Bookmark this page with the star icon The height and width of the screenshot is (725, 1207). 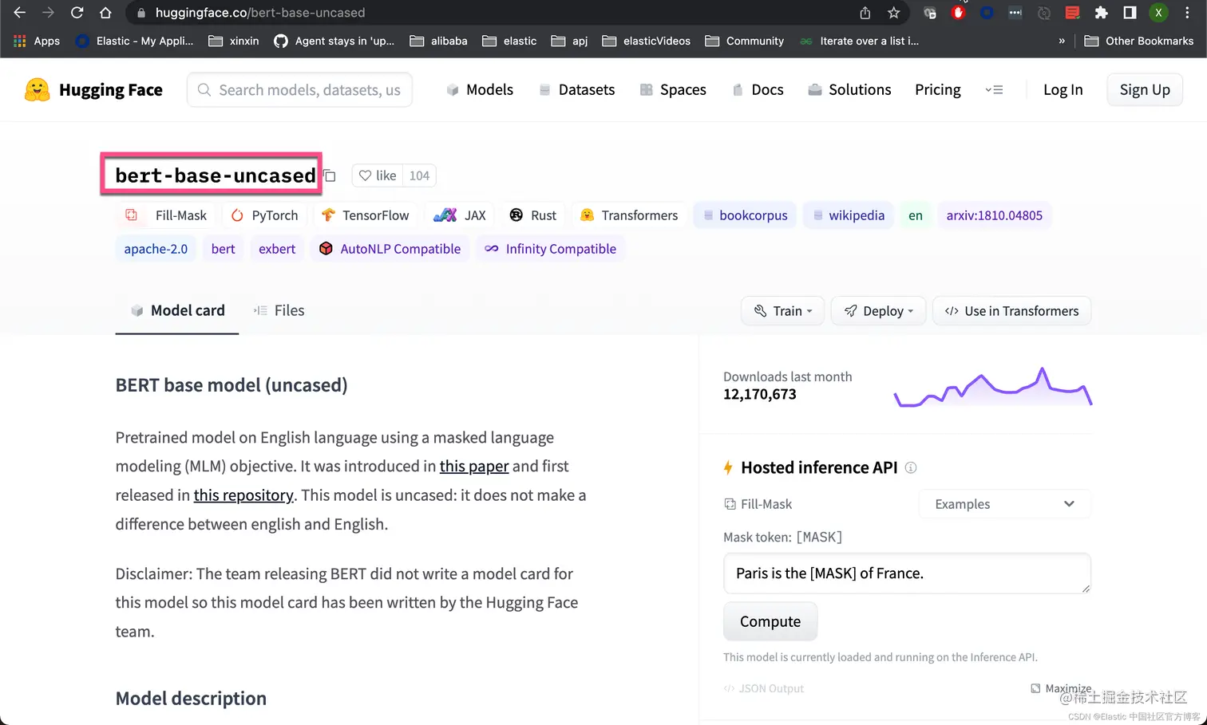894,13
